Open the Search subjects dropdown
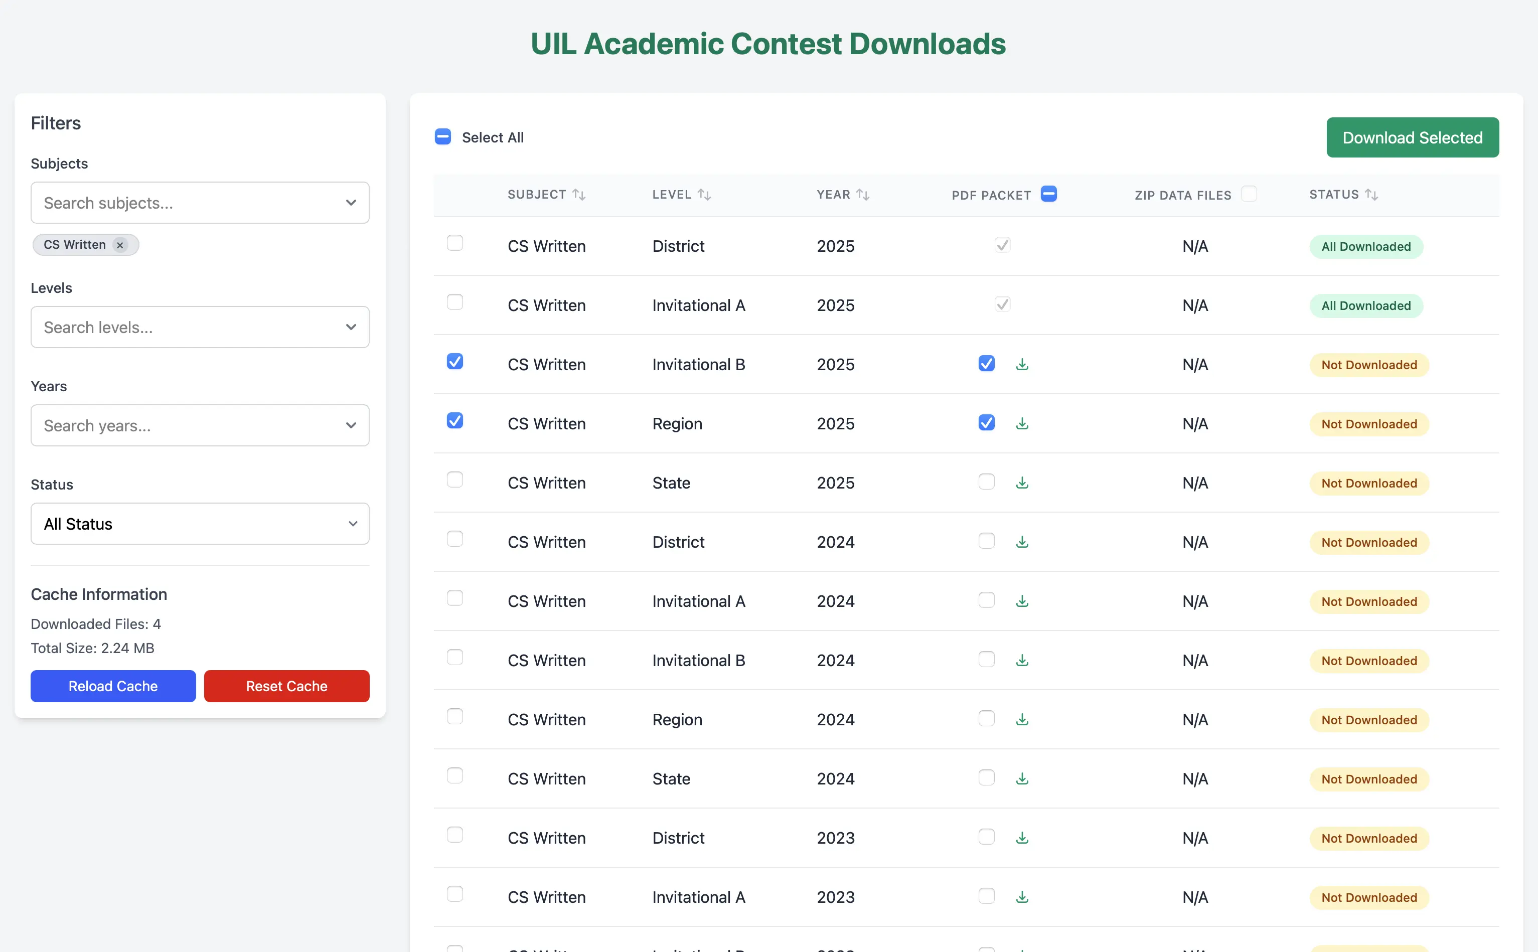 (x=200, y=203)
